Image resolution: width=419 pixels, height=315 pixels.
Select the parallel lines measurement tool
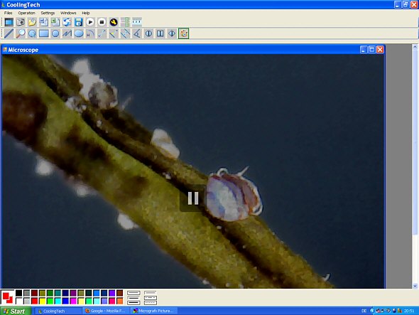(125, 33)
